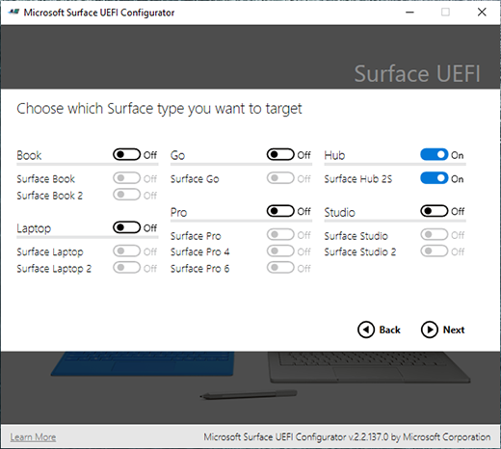Toggle the Surface Pro 4 switch
501x449 pixels.
[x=280, y=251]
